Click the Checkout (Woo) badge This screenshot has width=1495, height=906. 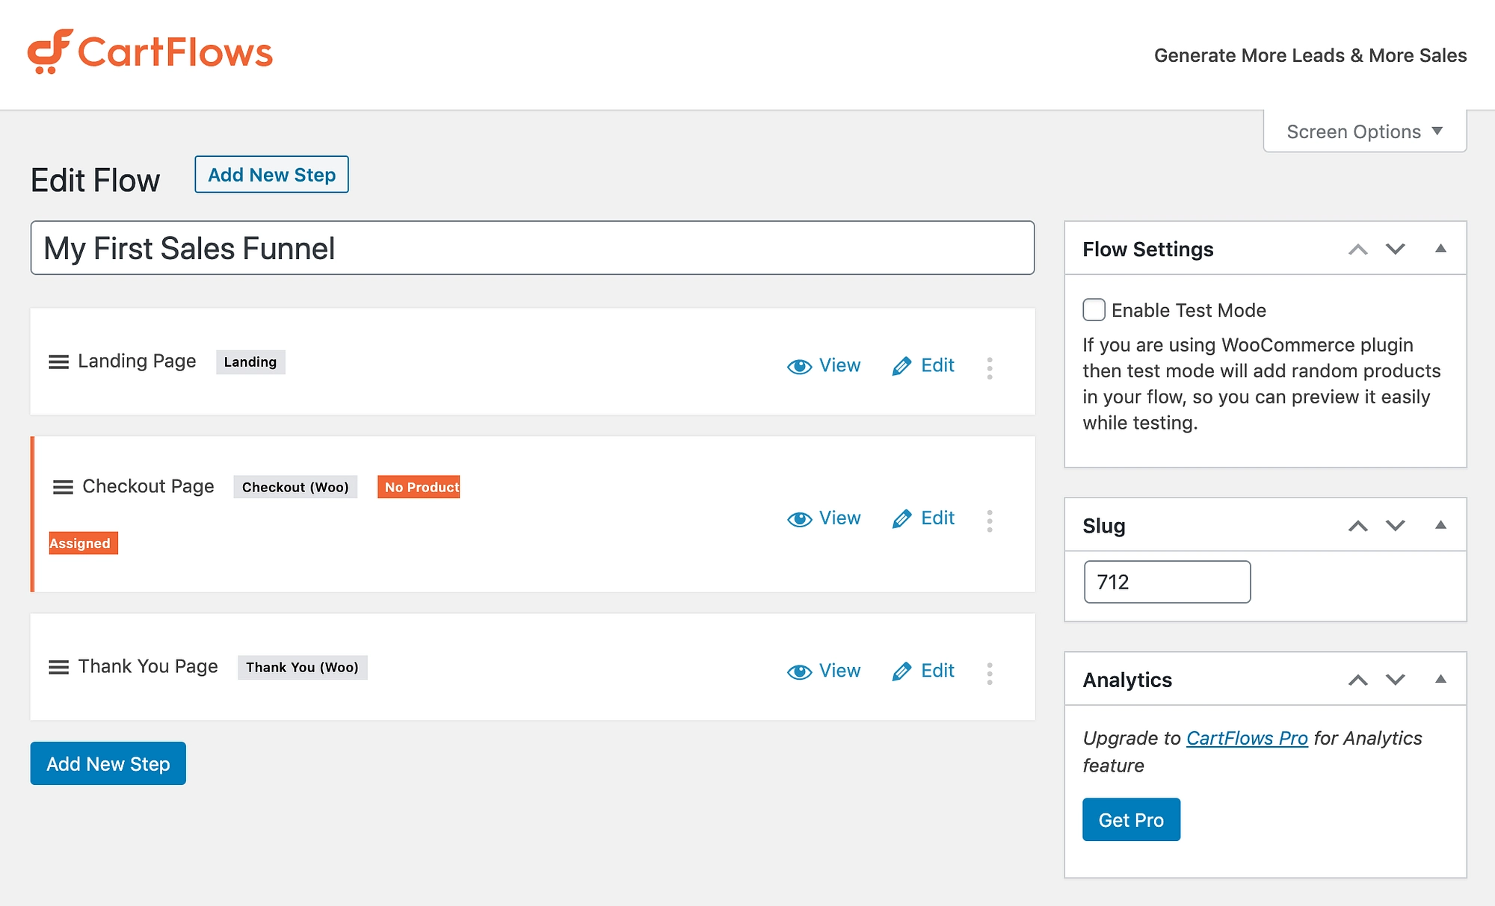[x=295, y=487]
